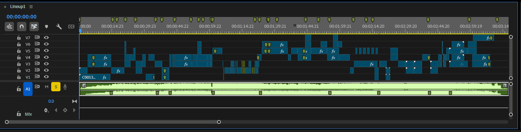Open Lineup1 panel hamburger menu
The image size is (521, 132).
pyautogui.click(x=31, y=6)
